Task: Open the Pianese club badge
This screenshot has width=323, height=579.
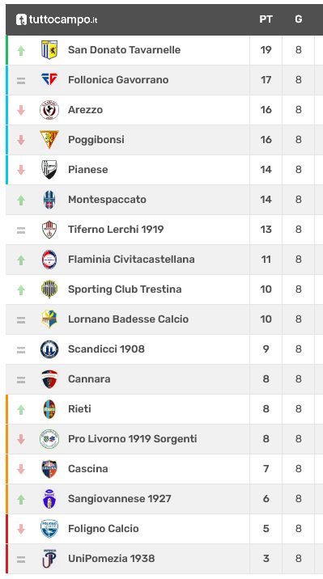Action: pyautogui.click(x=49, y=170)
